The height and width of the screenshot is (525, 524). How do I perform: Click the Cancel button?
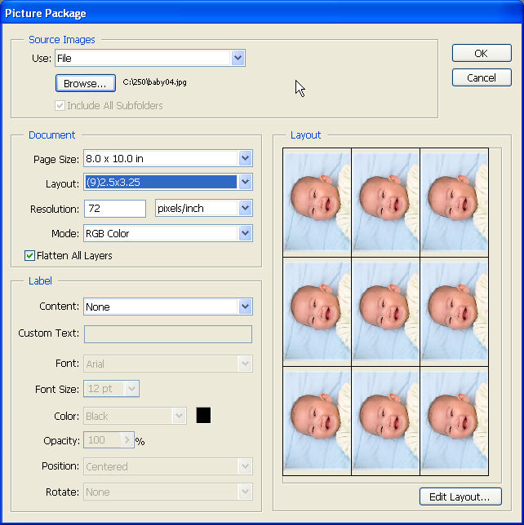coord(481,78)
